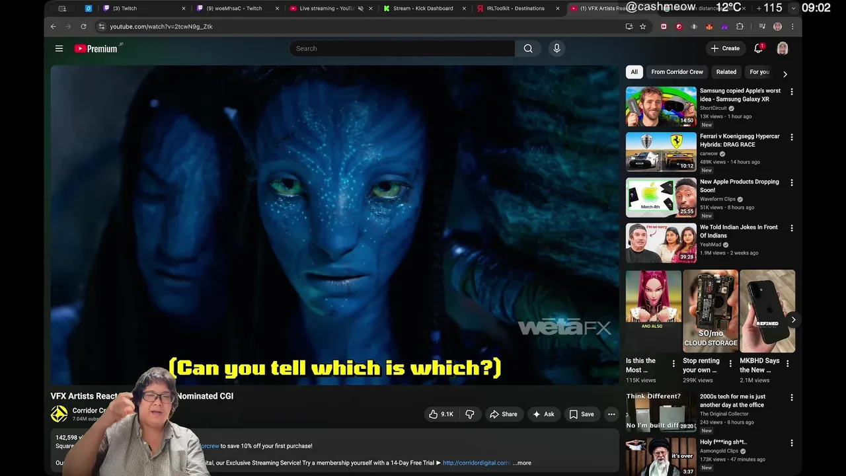Open options for Ferrari v Koenigsegg video
The image size is (846, 476).
click(792, 138)
